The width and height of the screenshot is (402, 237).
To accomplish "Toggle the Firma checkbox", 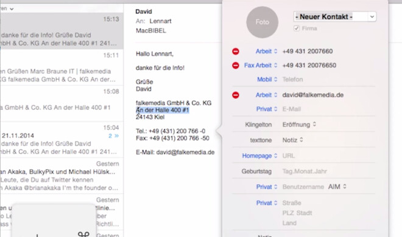I will click(297, 28).
